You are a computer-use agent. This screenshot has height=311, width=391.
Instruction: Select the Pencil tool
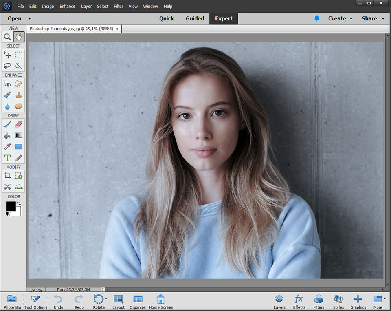[x=19, y=158]
